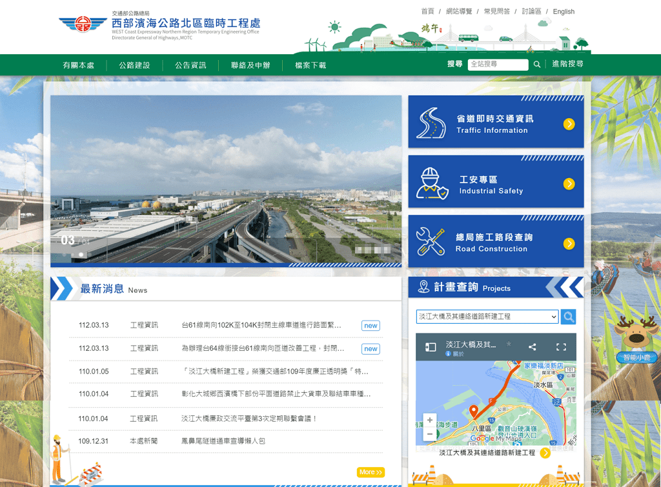The width and height of the screenshot is (661, 487).
Task: Click the search magnifier icon in the top search bar
Action: 537,65
